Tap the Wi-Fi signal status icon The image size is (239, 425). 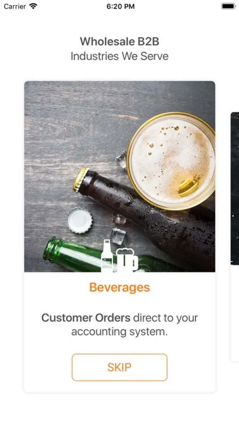coord(33,6)
